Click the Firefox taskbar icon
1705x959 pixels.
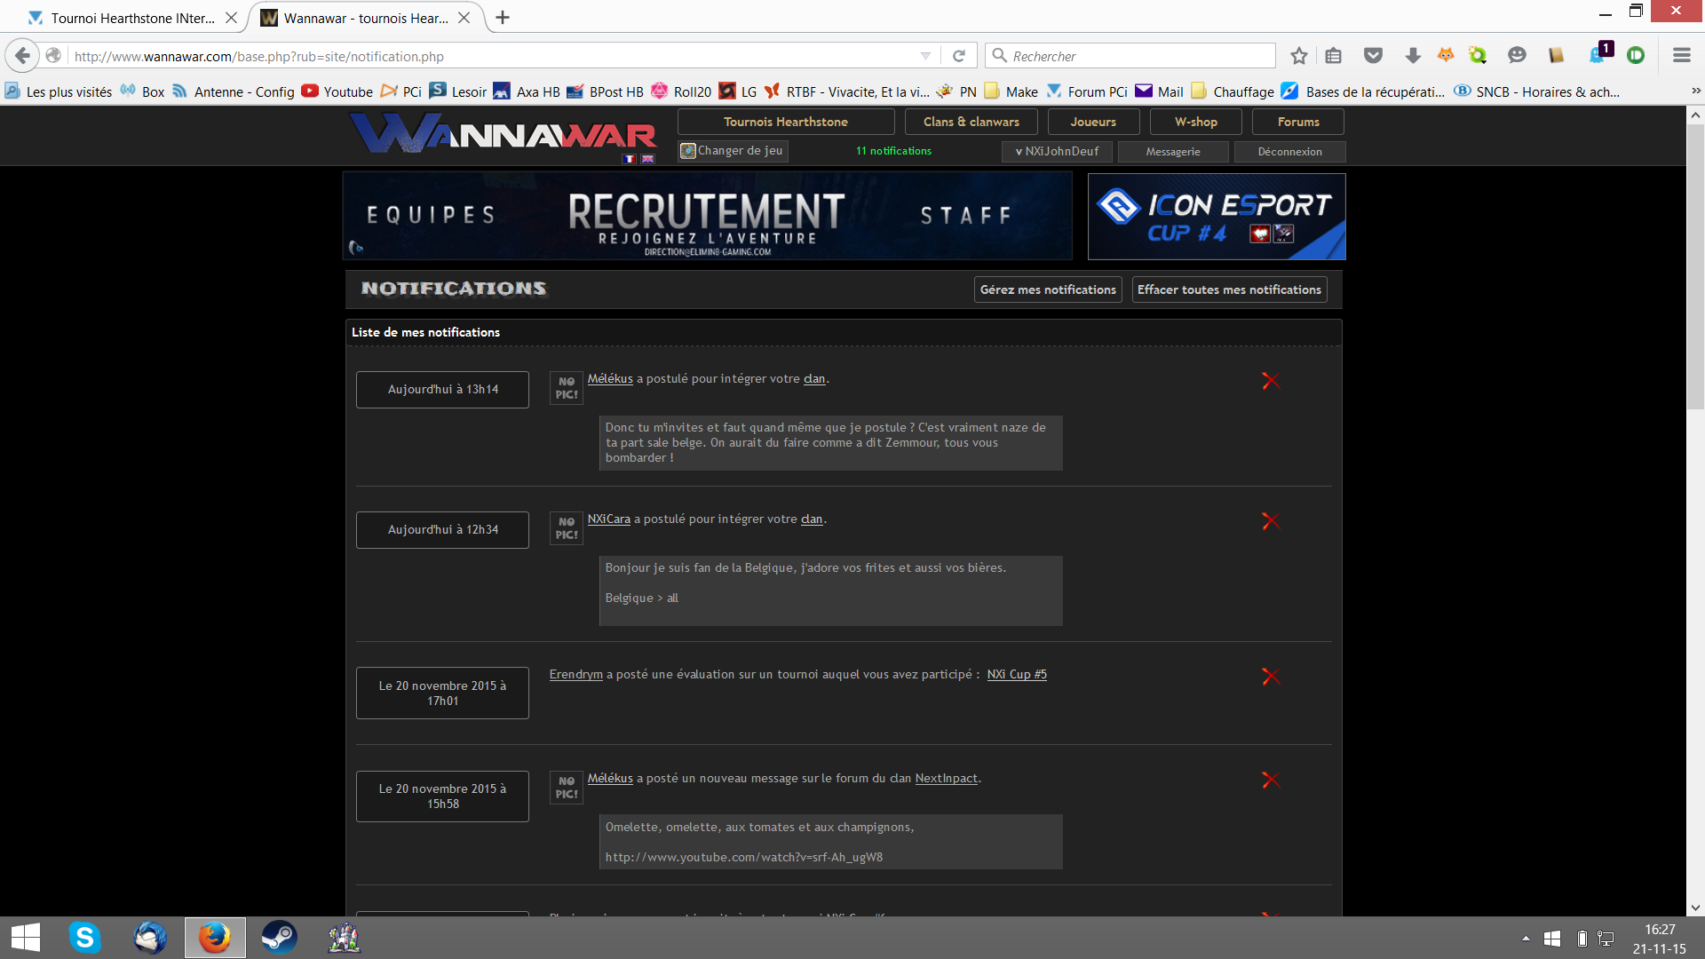(x=214, y=938)
